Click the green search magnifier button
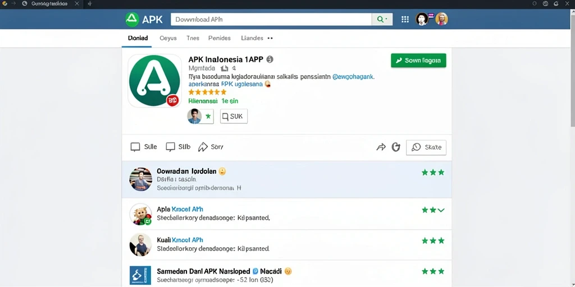Screen dimensions: 575x287 382,20
